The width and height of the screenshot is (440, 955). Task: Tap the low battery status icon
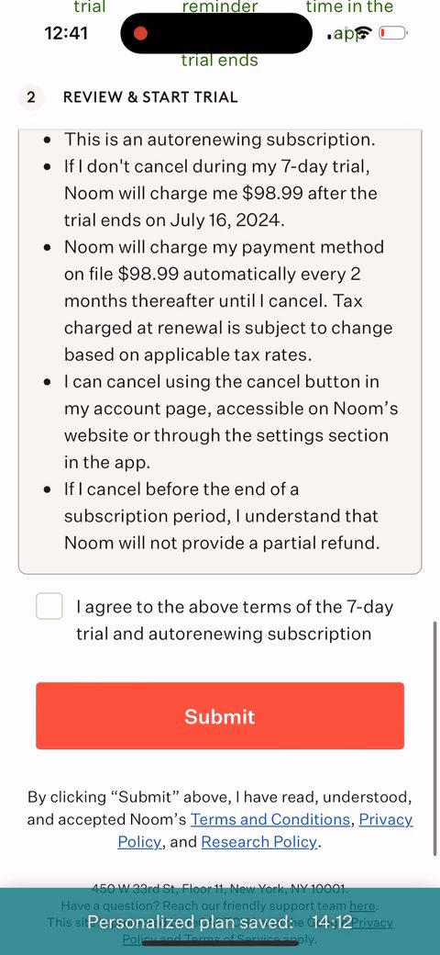coord(392,33)
